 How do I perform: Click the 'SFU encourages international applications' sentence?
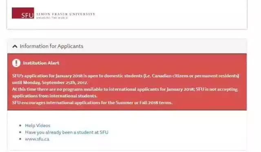pyautogui.click(x=92, y=103)
